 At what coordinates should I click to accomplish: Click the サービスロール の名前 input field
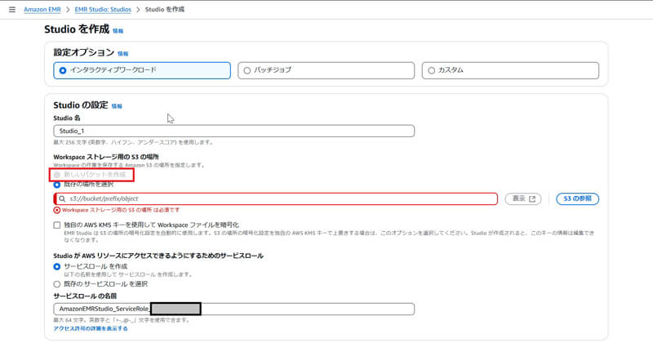(x=233, y=309)
